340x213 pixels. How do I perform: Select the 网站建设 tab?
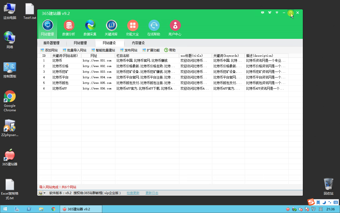(109, 43)
